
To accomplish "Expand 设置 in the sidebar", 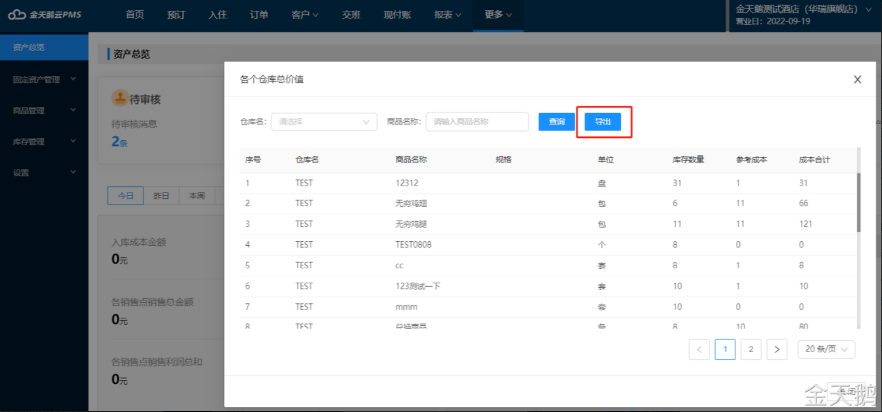I will click(44, 172).
